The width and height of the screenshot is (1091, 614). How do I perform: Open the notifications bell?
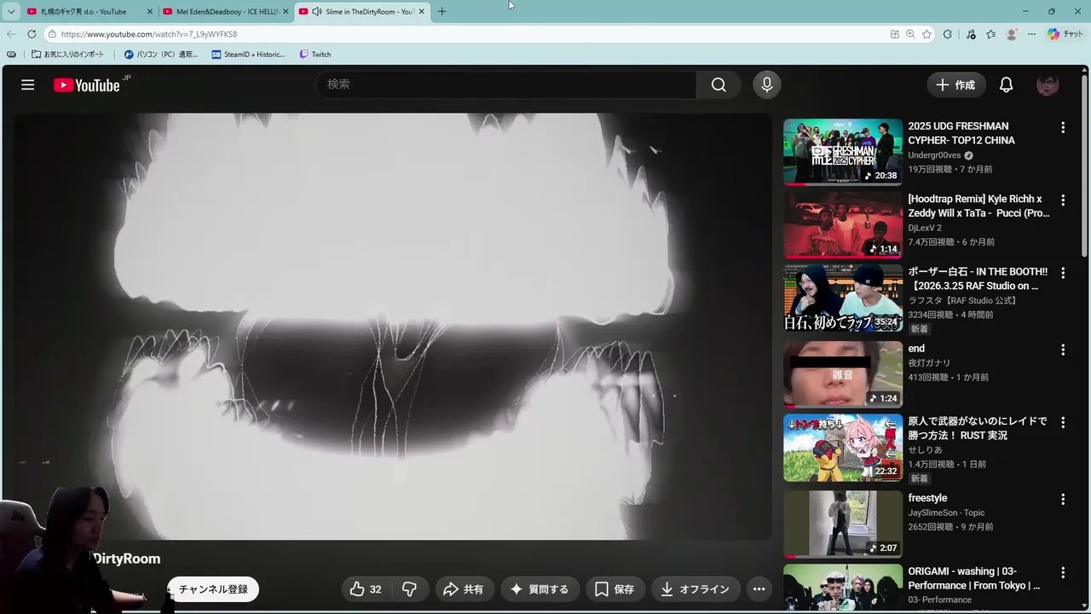(1006, 84)
